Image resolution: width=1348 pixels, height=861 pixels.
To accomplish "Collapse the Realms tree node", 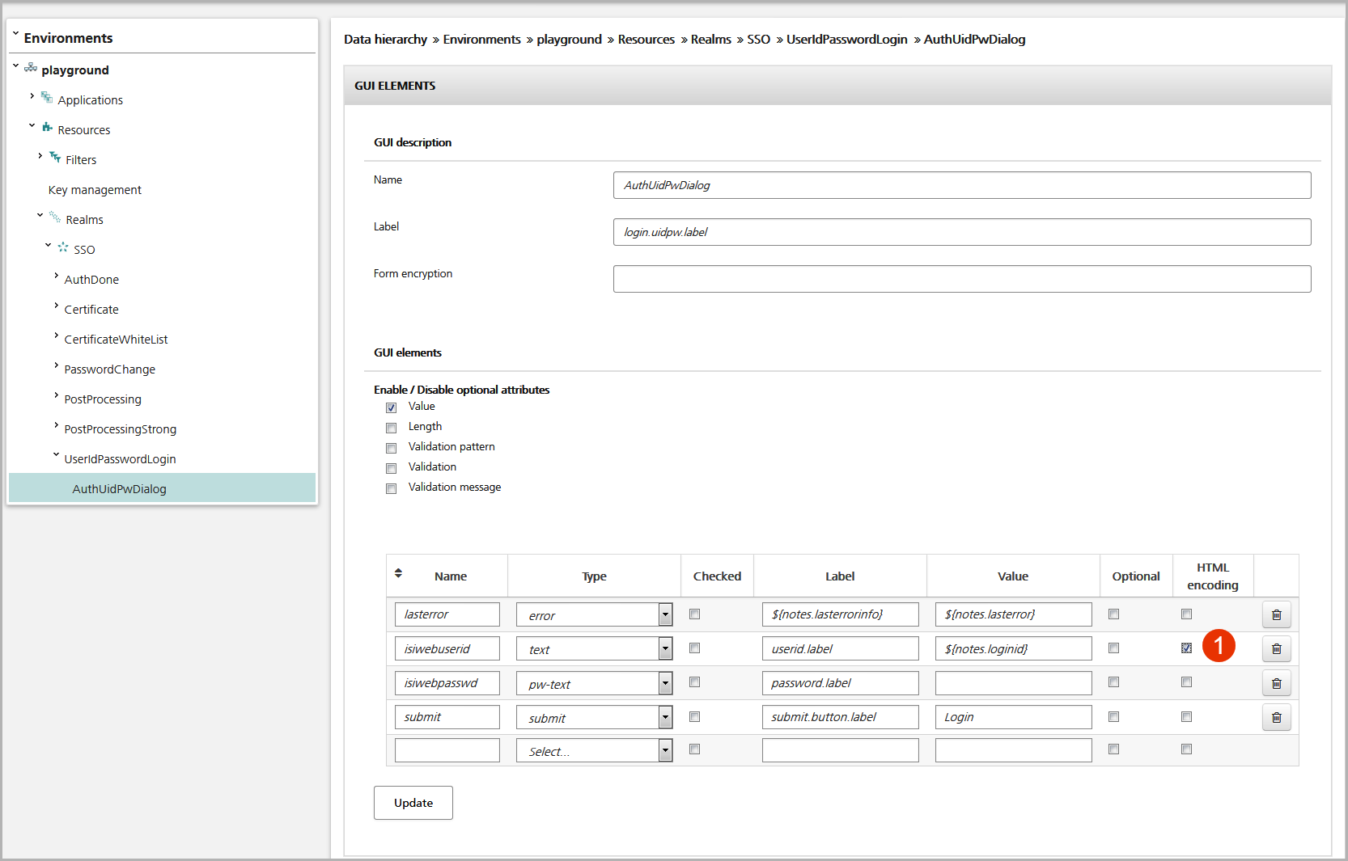I will click(40, 215).
